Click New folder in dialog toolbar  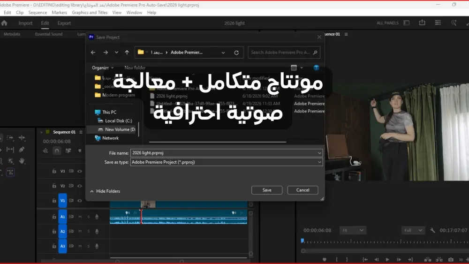tap(135, 68)
